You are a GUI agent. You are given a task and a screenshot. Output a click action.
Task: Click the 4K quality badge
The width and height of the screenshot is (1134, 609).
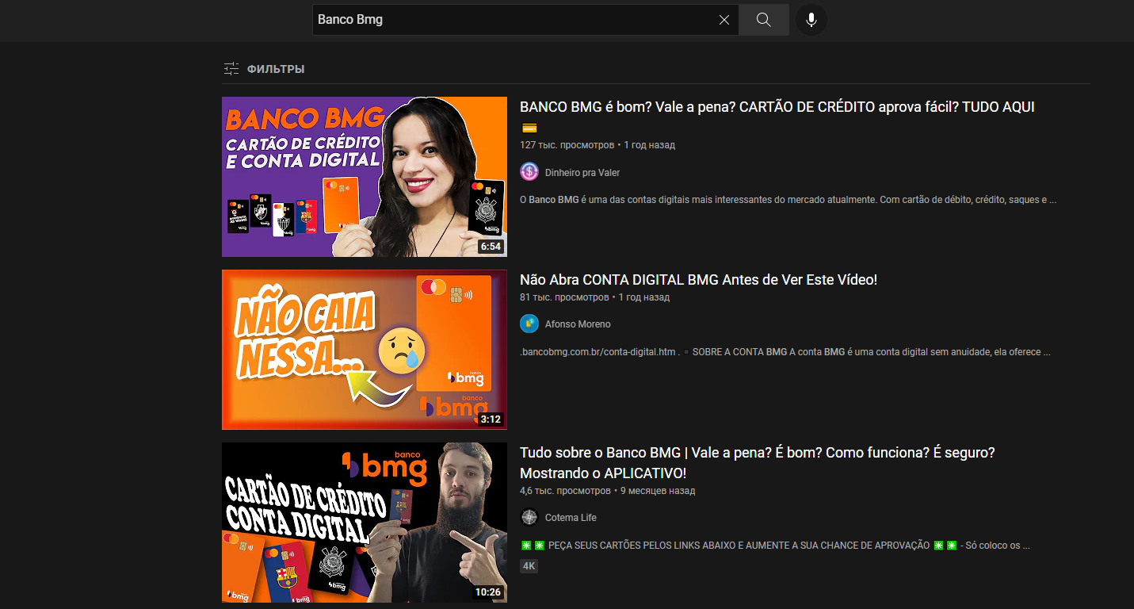tap(529, 566)
